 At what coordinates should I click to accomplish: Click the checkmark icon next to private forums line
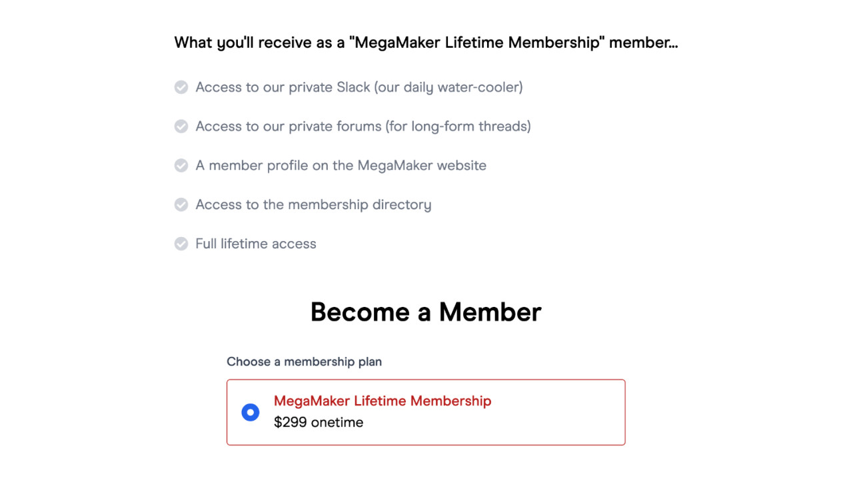pyautogui.click(x=181, y=126)
